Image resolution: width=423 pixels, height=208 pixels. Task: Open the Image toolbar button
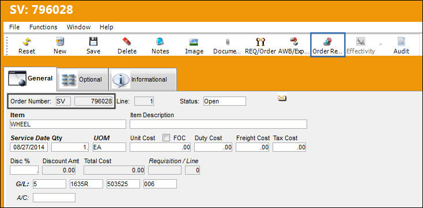pos(194,46)
